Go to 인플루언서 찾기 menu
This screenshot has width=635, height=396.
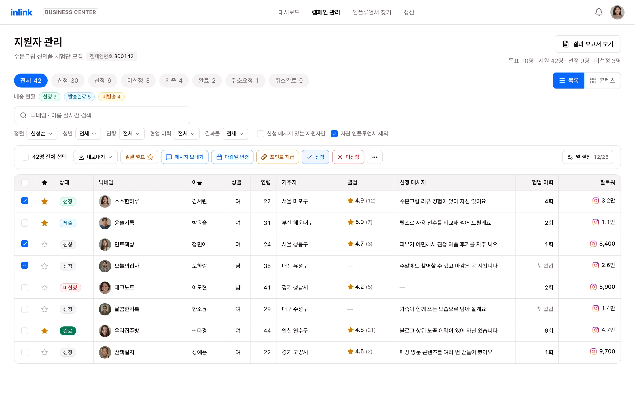pos(372,12)
